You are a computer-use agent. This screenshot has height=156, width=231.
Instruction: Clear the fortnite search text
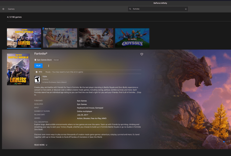tap(186, 9)
